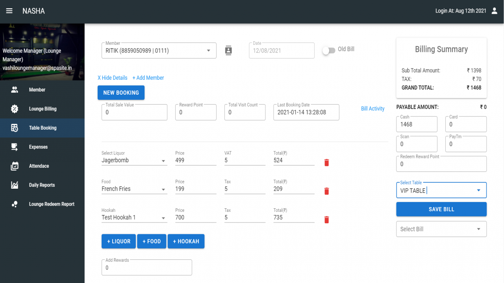Toggle the Old Bill switch
This screenshot has width=504, height=283.
329,50
